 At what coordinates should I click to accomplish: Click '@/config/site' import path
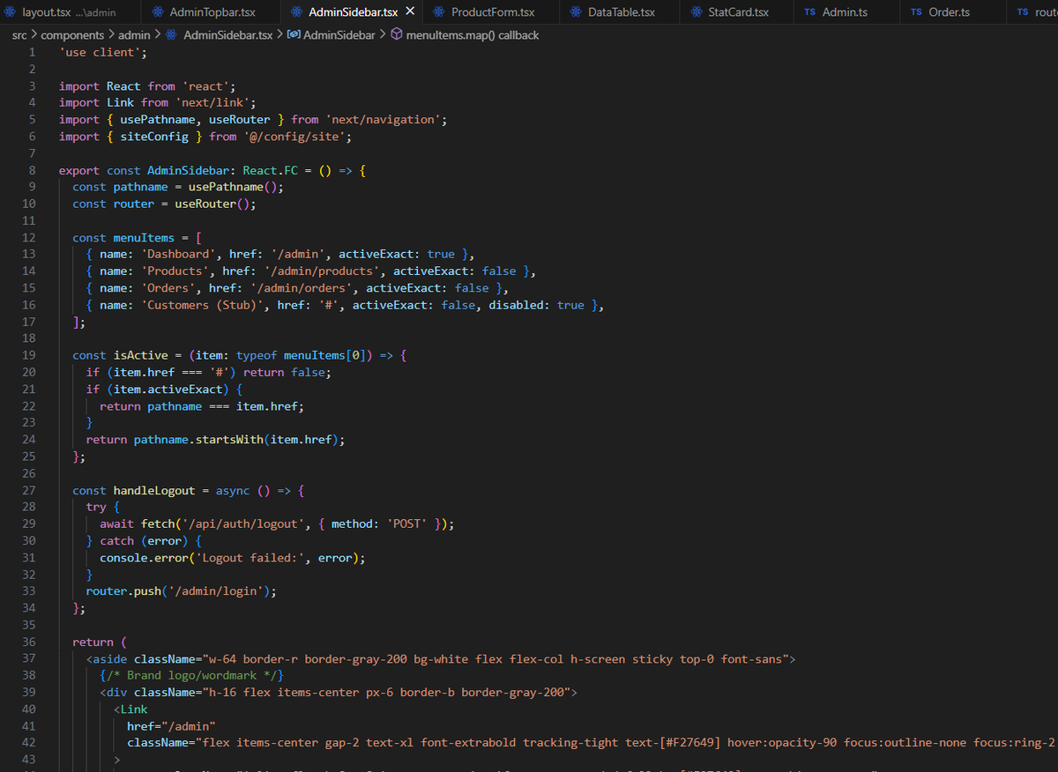pyautogui.click(x=294, y=137)
